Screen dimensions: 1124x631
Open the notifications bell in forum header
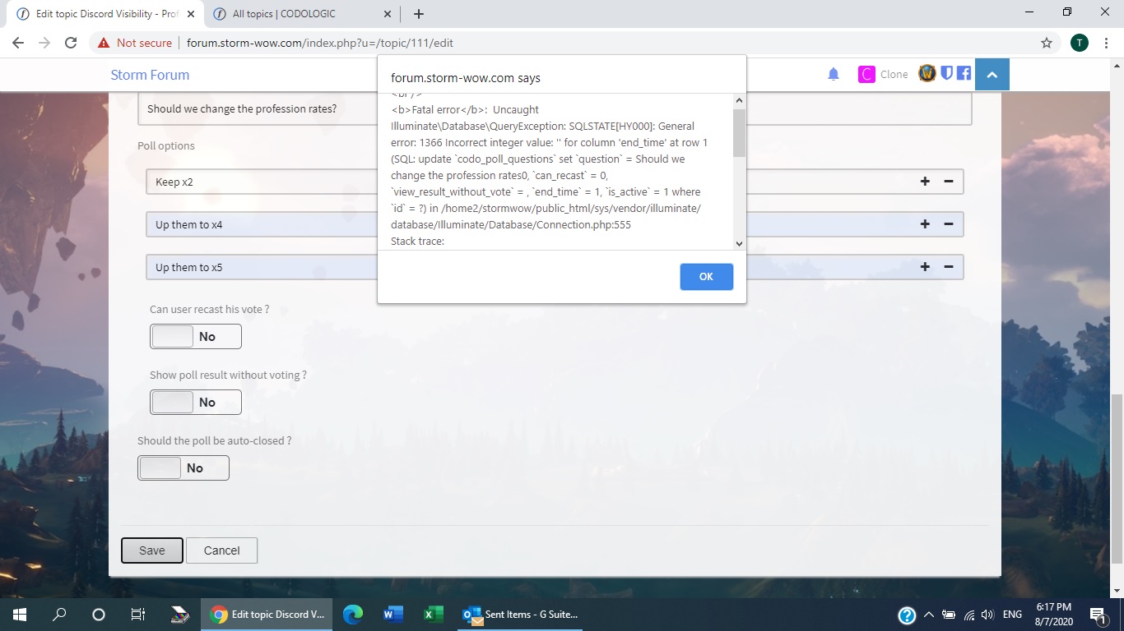[834, 75]
